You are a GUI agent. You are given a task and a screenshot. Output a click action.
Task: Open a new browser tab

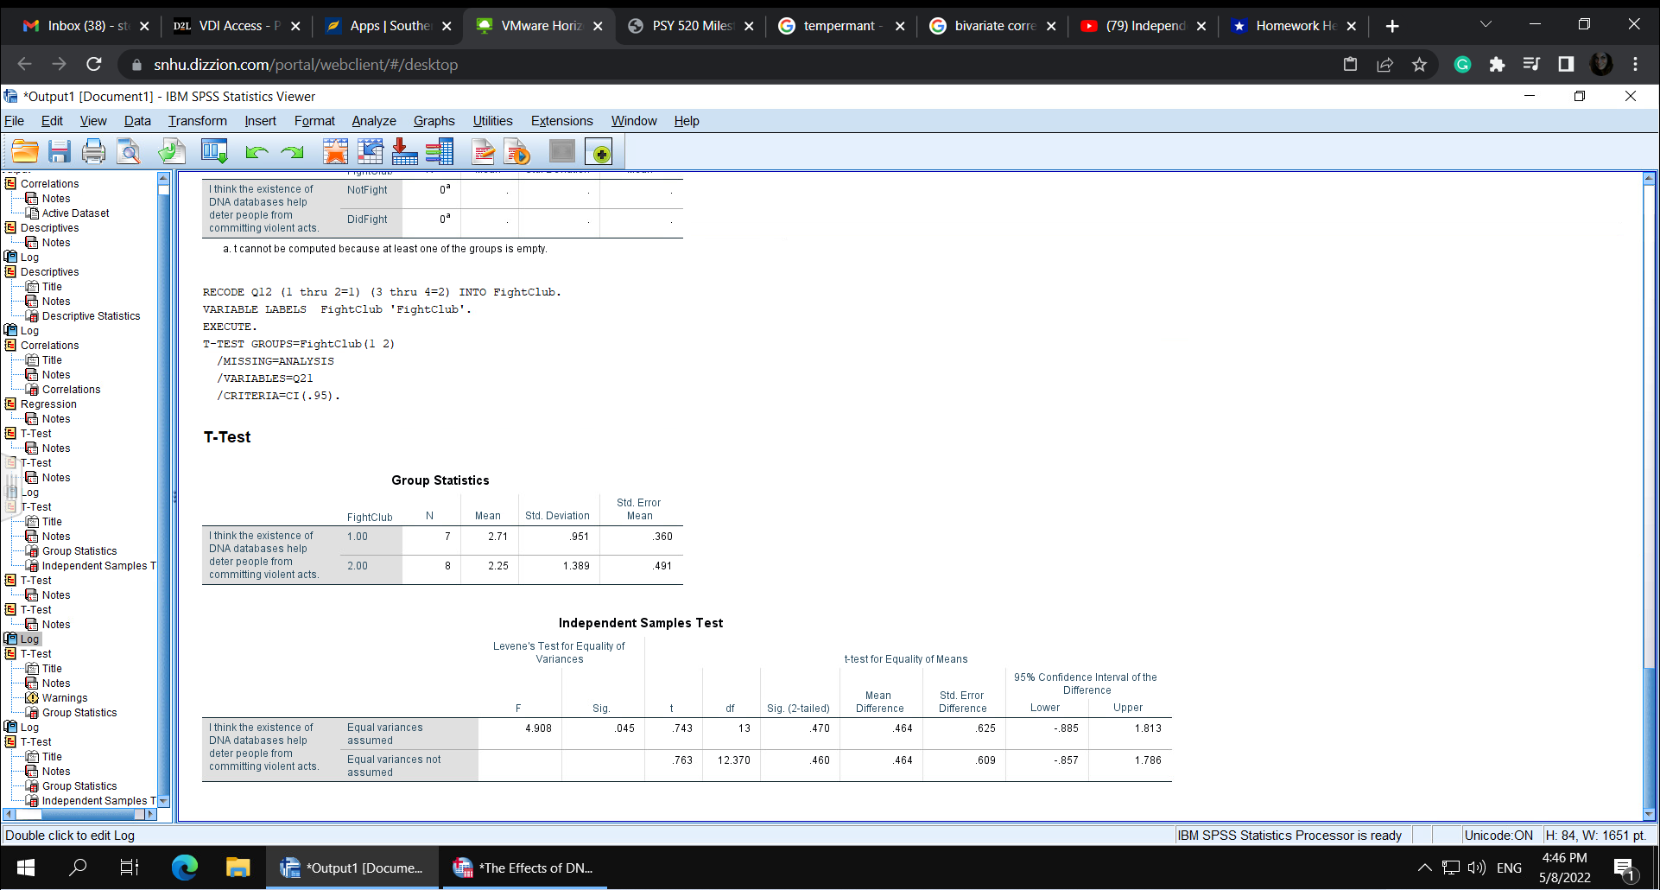tap(1392, 26)
